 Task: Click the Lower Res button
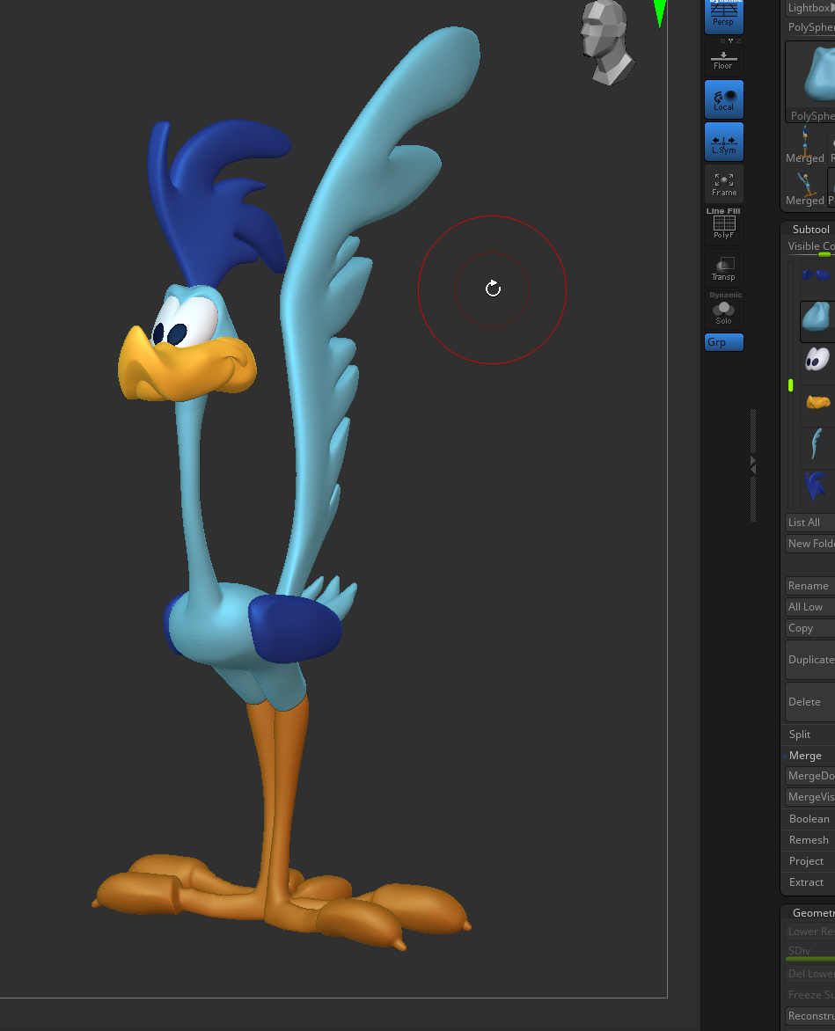coord(810,931)
